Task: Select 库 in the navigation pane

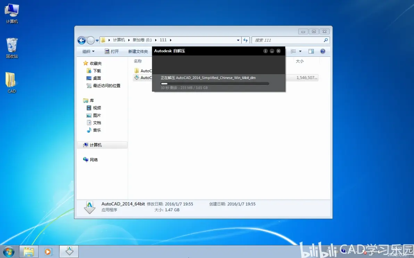Action: click(x=89, y=100)
